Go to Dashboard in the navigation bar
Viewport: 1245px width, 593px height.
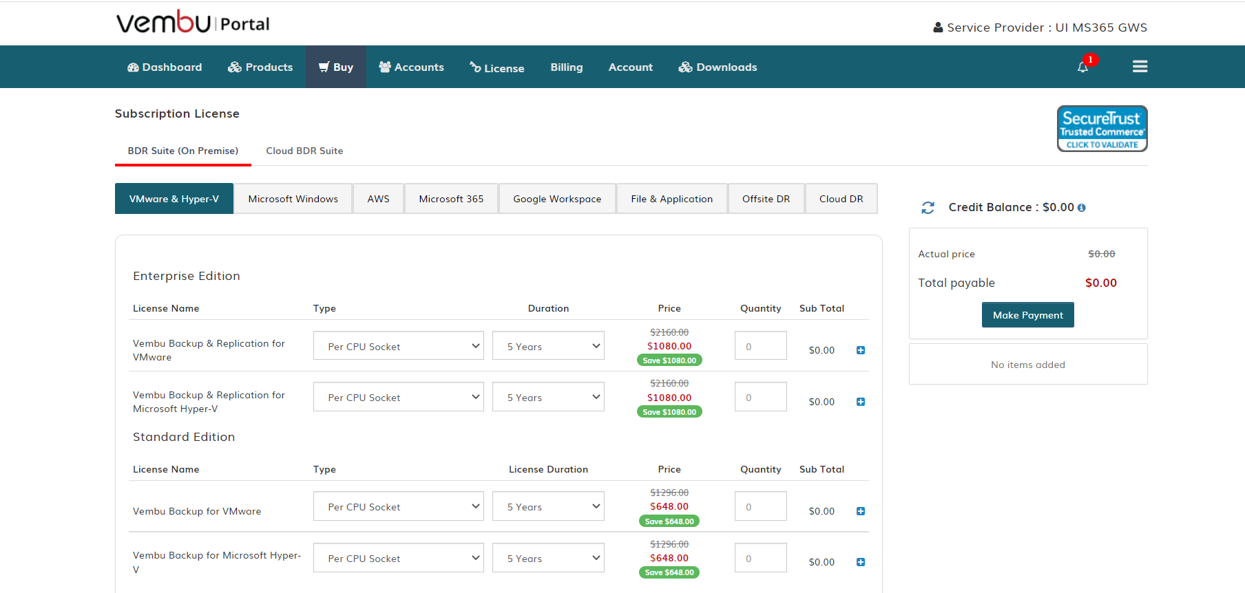pyautogui.click(x=165, y=67)
